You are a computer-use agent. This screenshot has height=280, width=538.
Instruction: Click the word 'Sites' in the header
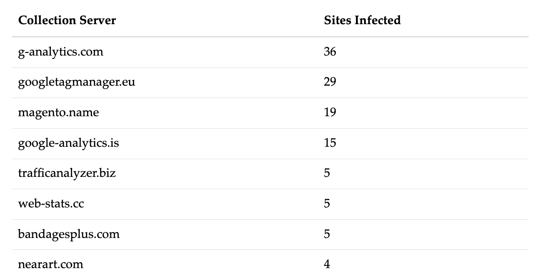pos(338,20)
